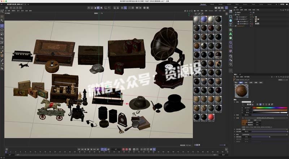Screen dimensions: 289x159
Task: Open viewport hamburger menu icon
Action: 6,11
